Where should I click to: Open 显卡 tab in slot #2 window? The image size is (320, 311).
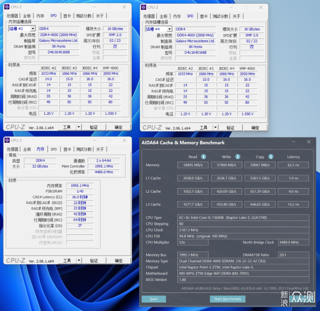(67, 16)
